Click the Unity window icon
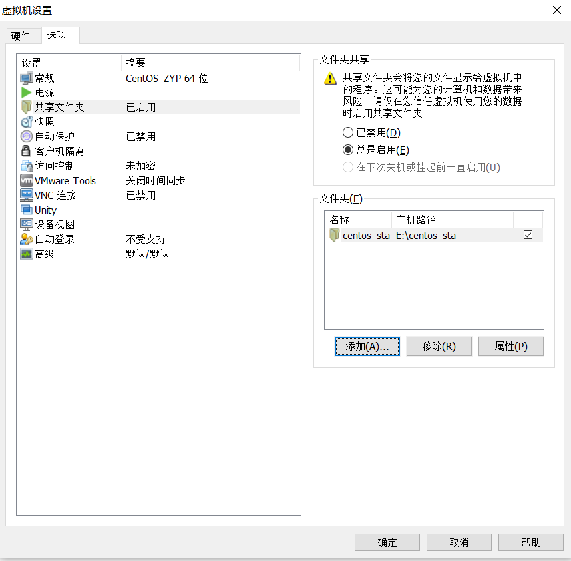 tap(26, 210)
